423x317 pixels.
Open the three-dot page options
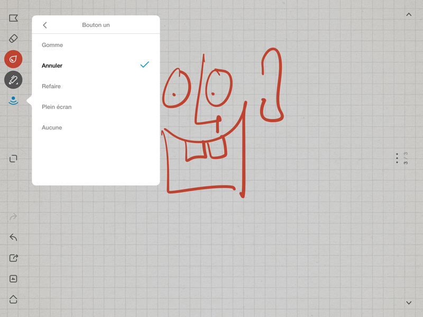pyautogui.click(x=397, y=158)
